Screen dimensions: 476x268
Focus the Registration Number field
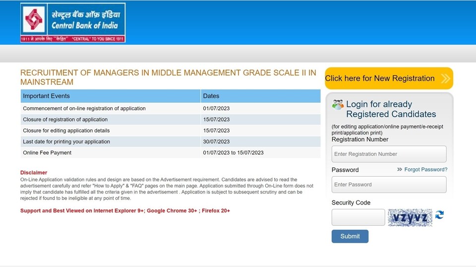(389, 154)
